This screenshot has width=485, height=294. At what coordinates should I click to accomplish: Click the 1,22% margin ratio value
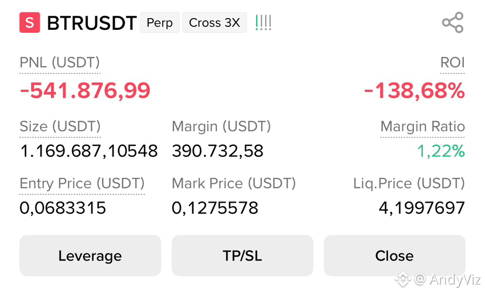tap(441, 151)
